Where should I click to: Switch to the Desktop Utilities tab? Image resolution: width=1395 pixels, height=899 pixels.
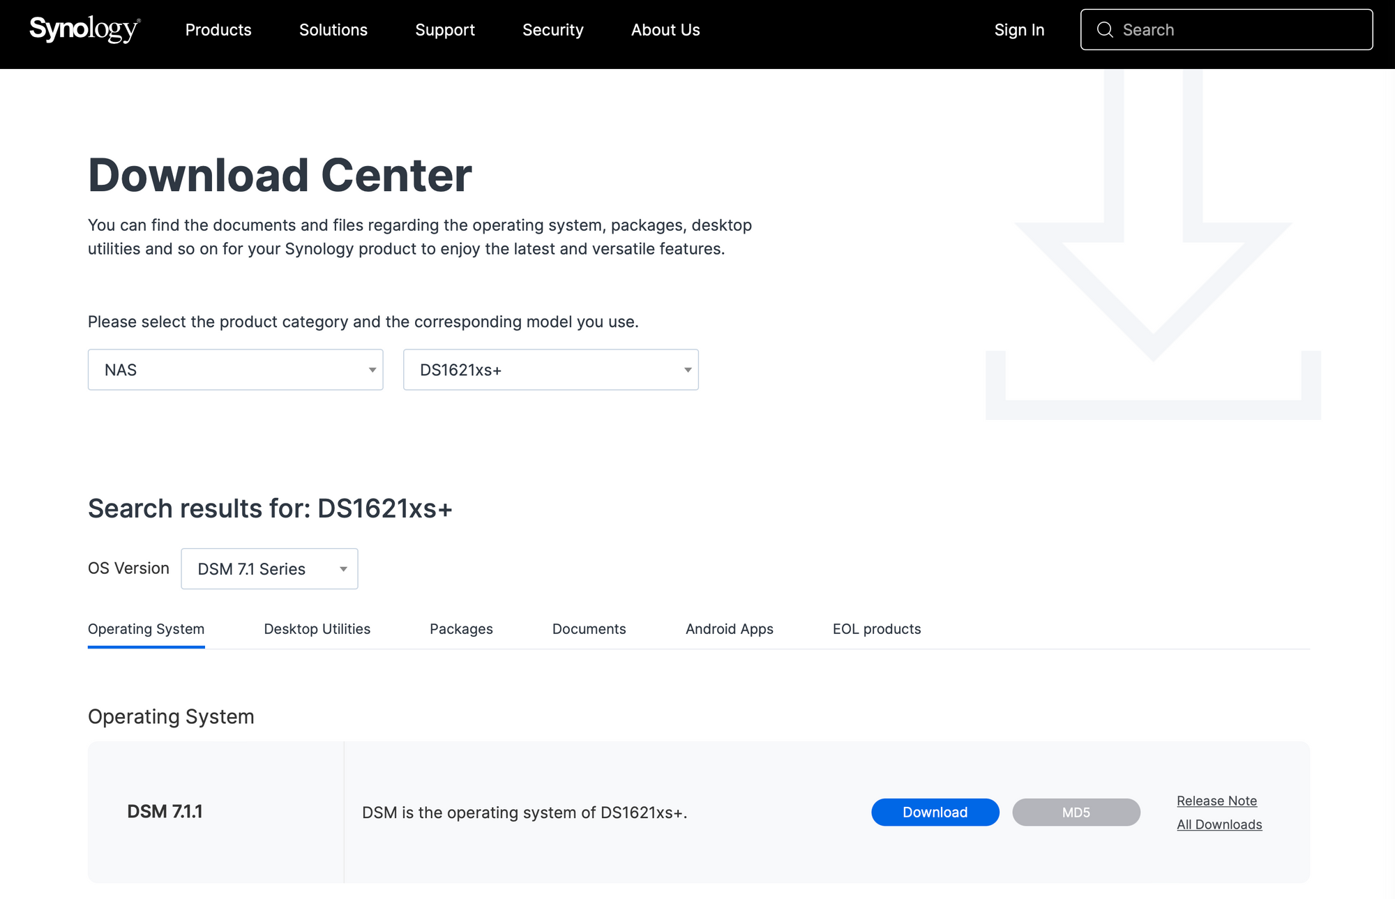click(317, 629)
